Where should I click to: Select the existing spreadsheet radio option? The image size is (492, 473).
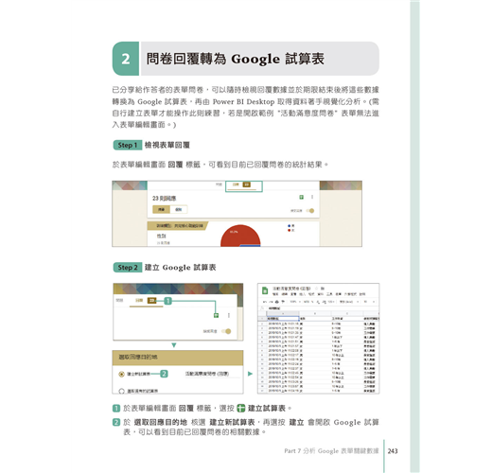(x=121, y=391)
